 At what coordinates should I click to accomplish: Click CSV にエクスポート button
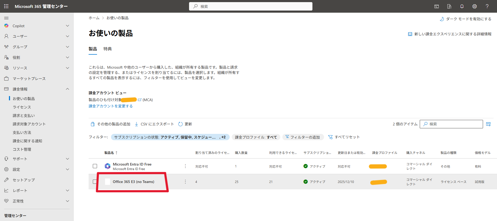click(154, 124)
